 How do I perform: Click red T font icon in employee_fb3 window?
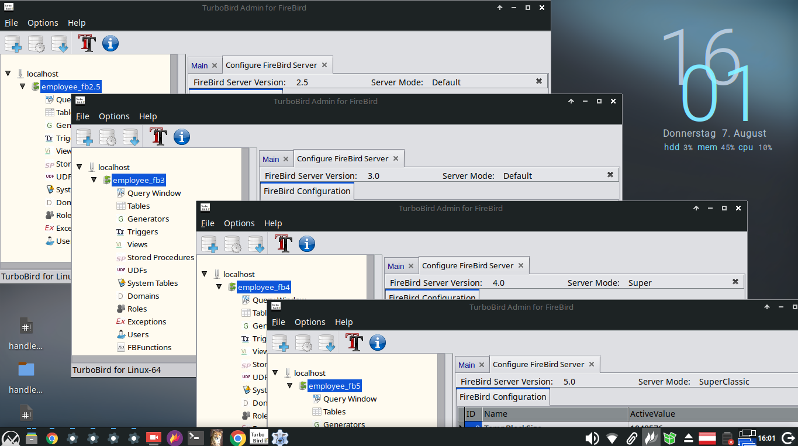158,137
